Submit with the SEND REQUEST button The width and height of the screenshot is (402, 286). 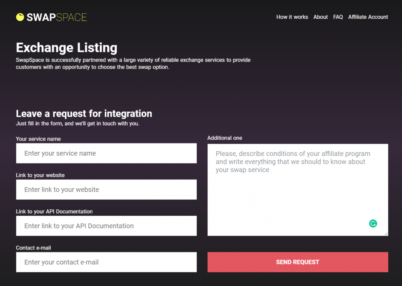[x=298, y=262]
